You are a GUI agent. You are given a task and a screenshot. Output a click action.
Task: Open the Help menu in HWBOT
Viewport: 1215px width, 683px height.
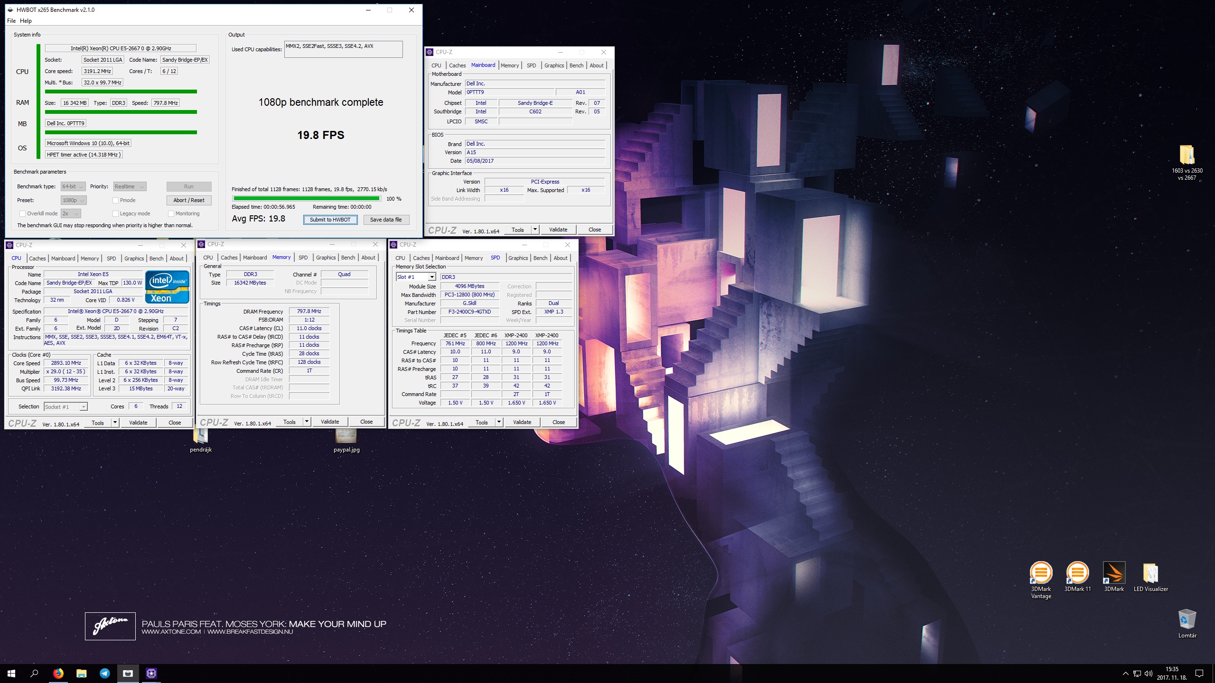point(26,21)
